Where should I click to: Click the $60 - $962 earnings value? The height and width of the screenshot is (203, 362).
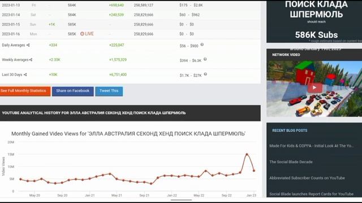point(189,15)
